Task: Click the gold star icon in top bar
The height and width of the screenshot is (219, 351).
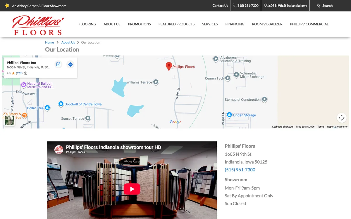Action: 7,6
